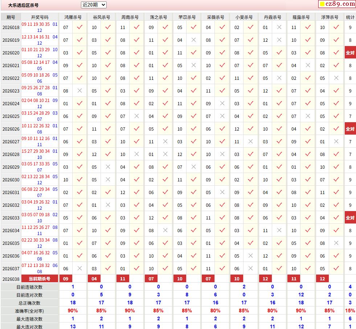Click the 准确率(全对率) row label
This screenshot has width=356, height=329.
coord(29,311)
